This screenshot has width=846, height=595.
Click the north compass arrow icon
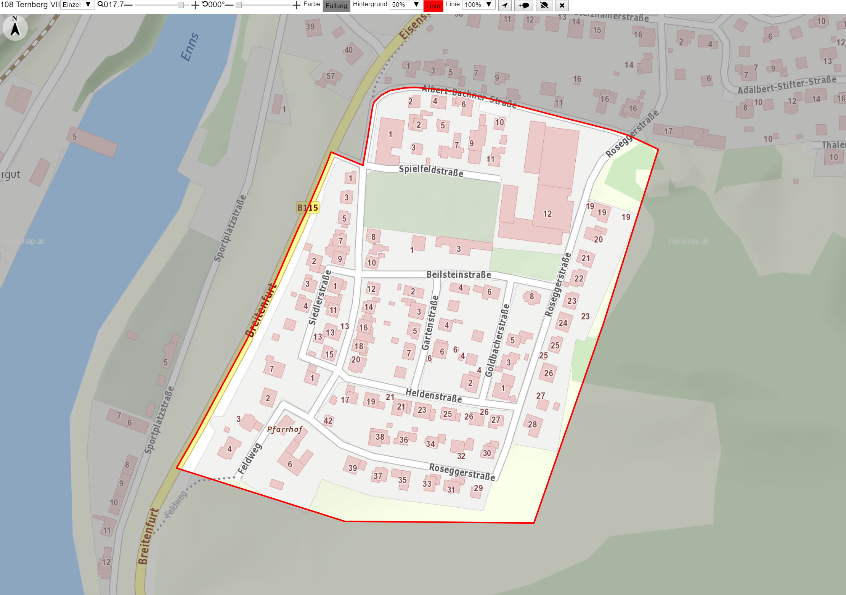15,28
